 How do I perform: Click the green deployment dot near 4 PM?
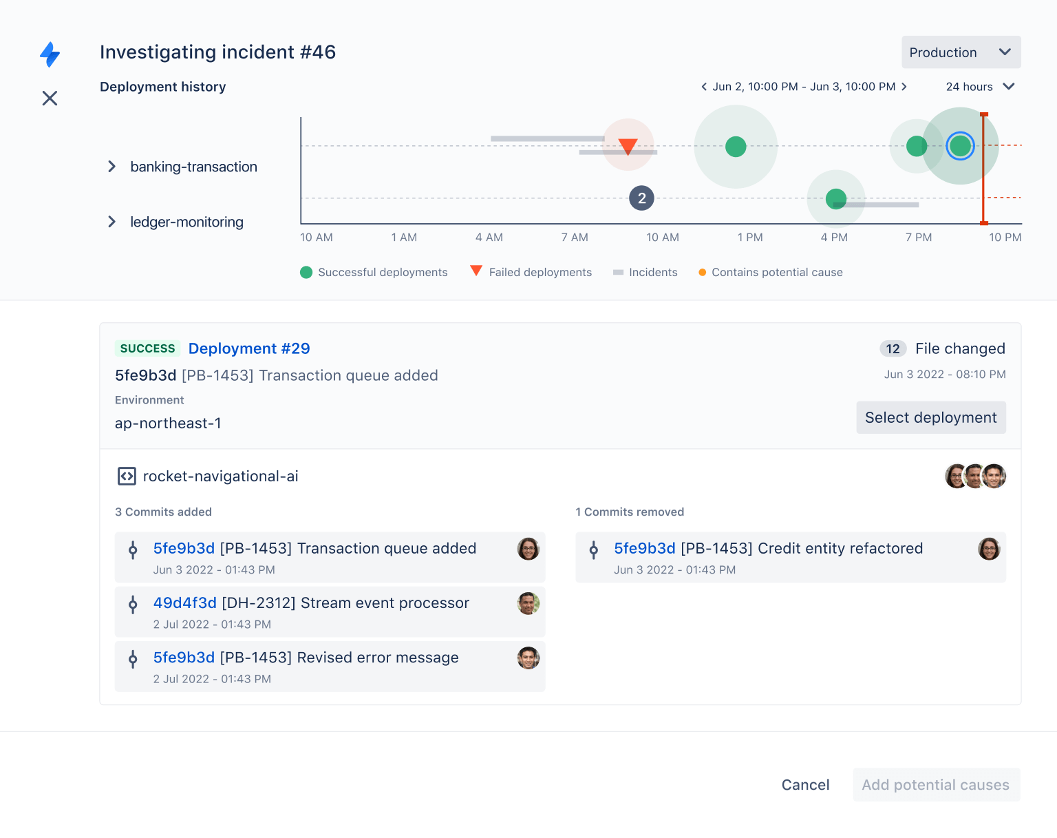click(835, 199)
